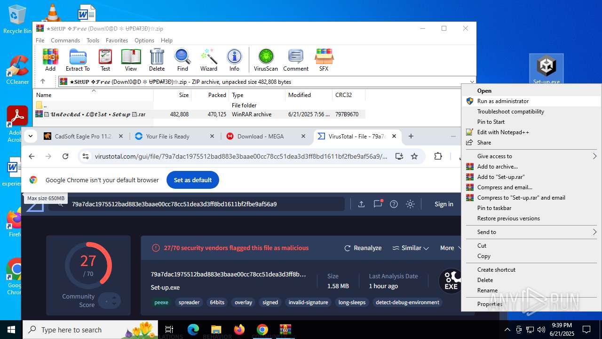Select Set-up.exe desktop icon
Screen dimensions: 602x339
[547, 70]
